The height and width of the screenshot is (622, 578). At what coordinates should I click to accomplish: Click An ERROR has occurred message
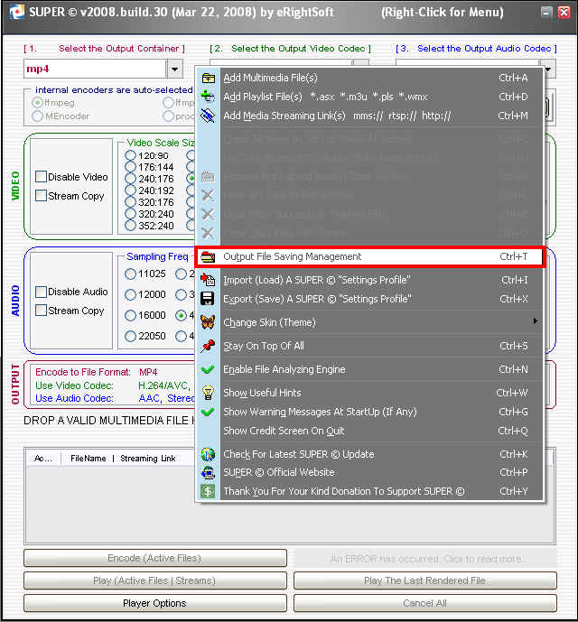[425, 559]
